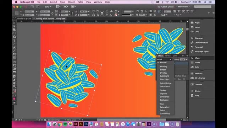Click the Layers panel icon
Image resolution: width=227 pixels, height=128 pixels.
pos(192,27)
